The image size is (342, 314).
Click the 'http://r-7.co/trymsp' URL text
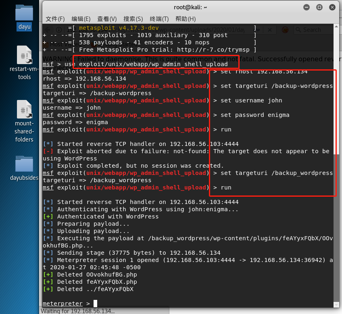pyautogui.click(x=213, y=50)
